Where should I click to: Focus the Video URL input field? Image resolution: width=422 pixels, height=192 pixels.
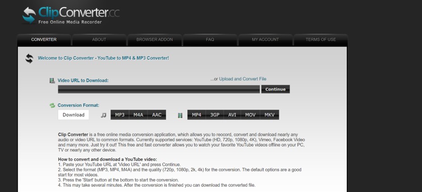coord(159,89)
